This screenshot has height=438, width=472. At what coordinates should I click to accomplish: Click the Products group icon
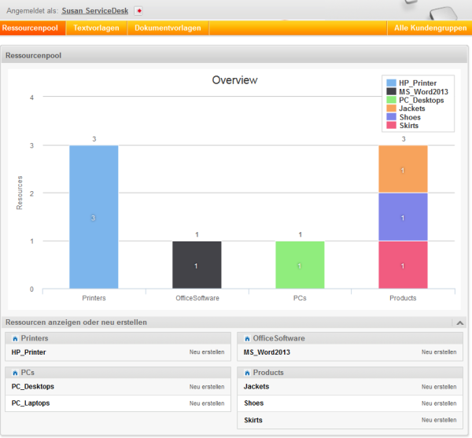coord(247,372)
